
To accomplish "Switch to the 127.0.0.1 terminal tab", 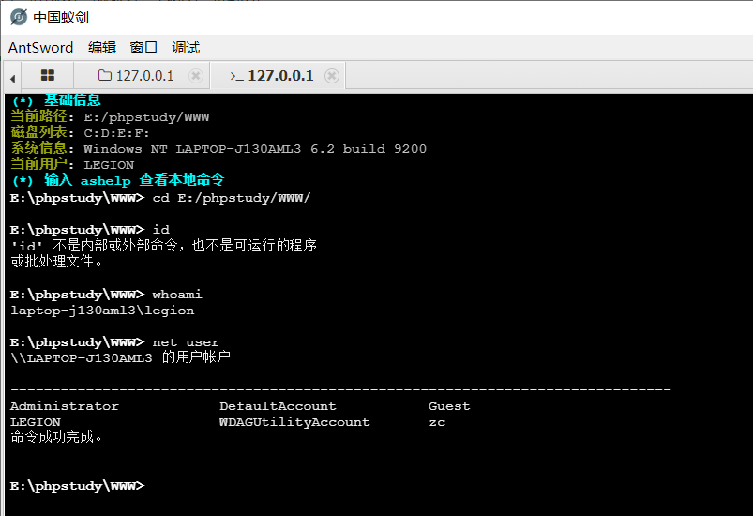I will (x=278, y=76).
